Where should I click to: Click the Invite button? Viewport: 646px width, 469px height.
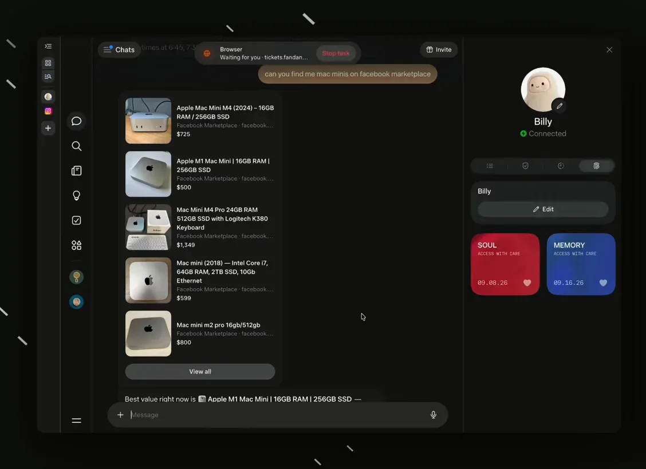pyautogui.click(x=439, y=50)
